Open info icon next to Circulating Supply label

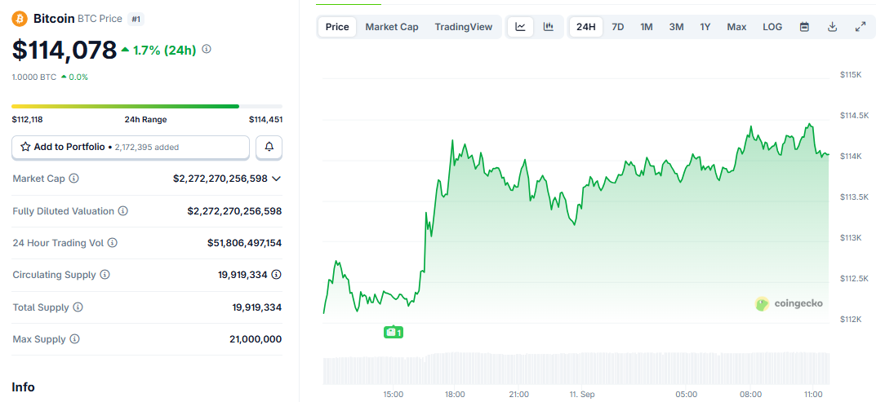tap(105, 275)
